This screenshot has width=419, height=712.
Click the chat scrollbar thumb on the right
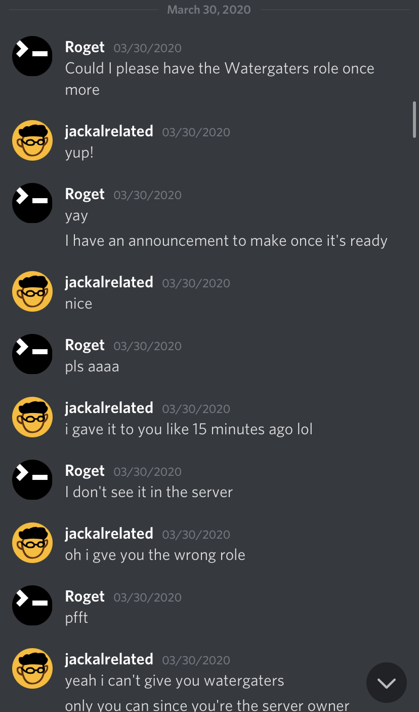[414, 119]
